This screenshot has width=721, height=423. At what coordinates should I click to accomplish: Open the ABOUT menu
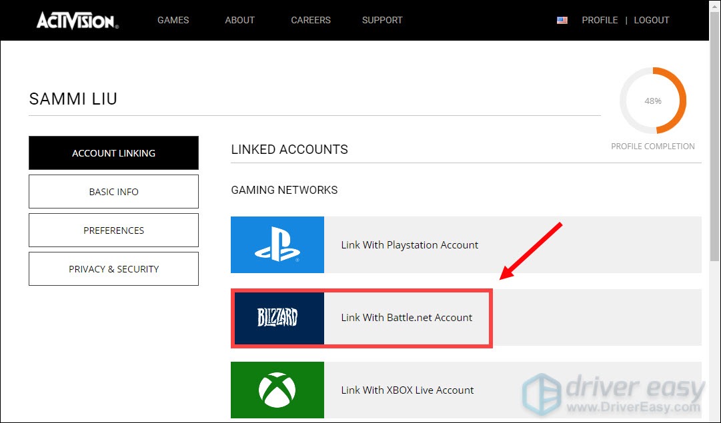pos(239,20)
